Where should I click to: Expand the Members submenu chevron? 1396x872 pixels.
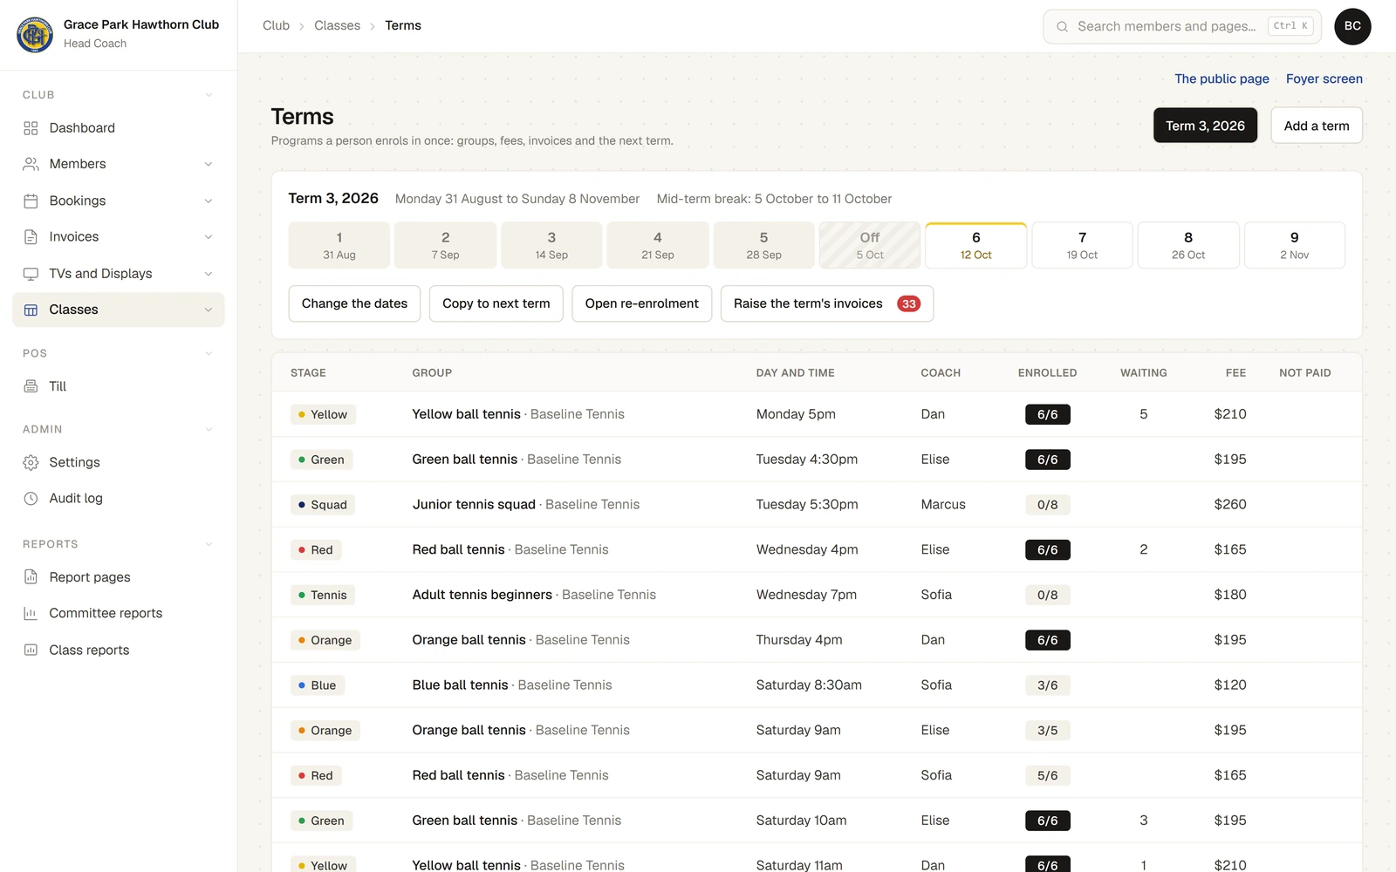click(x=209, y=164)
